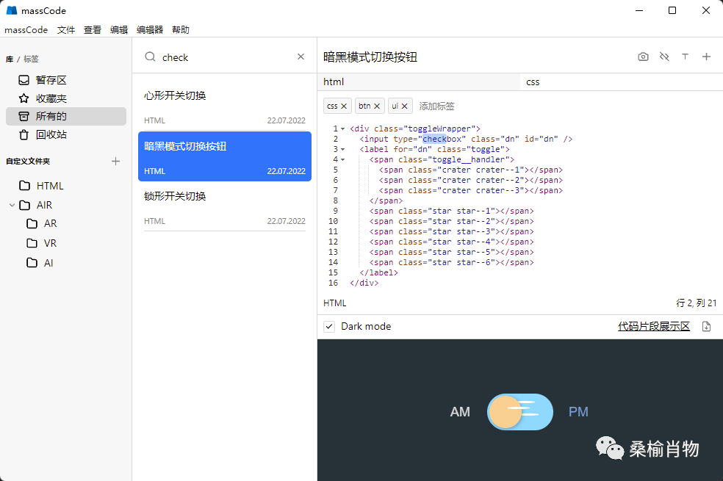Select the 心形开关切换 snippet
723x481 pixels.
tap(175, 95)
